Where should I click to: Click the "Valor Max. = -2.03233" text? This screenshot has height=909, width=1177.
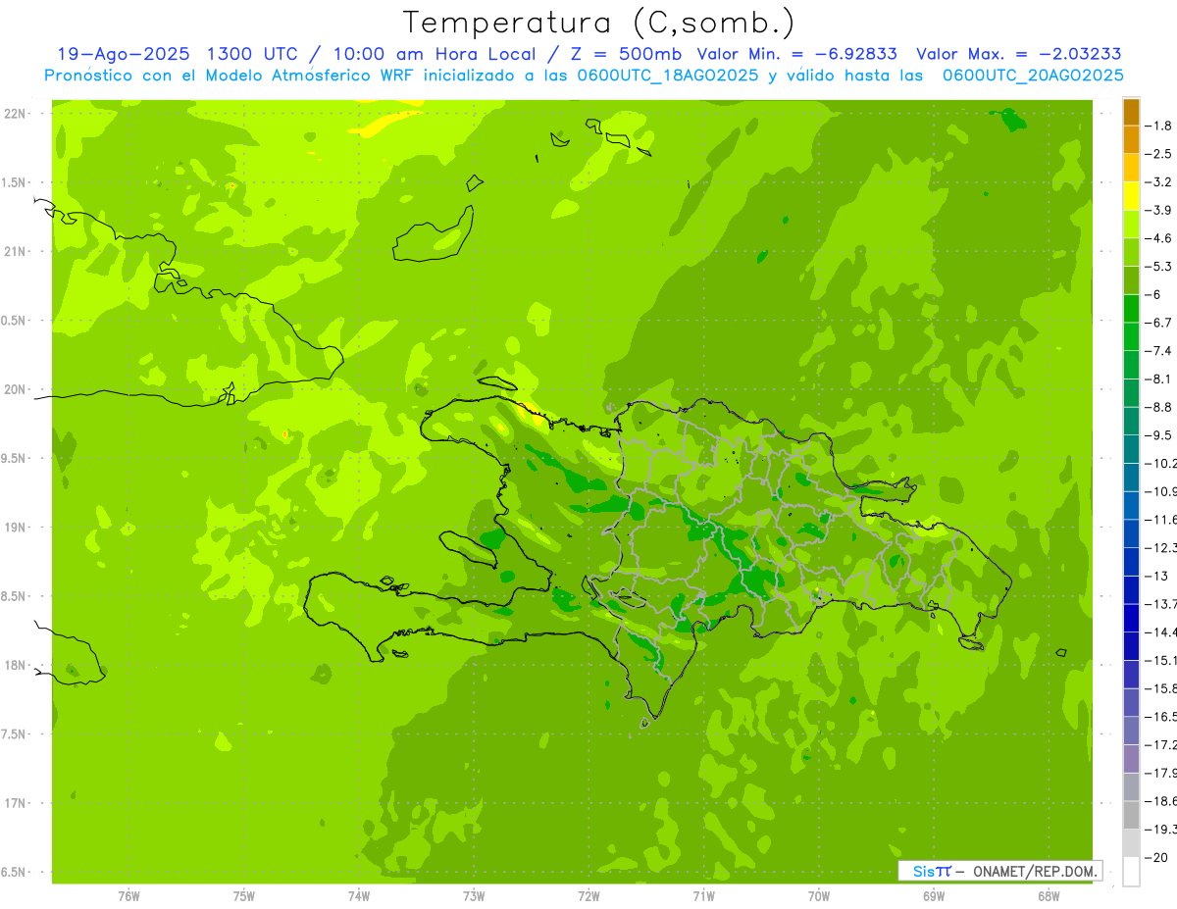point(1019,54)
